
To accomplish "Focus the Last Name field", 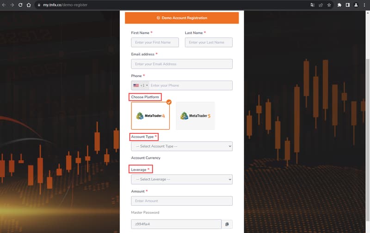I will (209, 42).
